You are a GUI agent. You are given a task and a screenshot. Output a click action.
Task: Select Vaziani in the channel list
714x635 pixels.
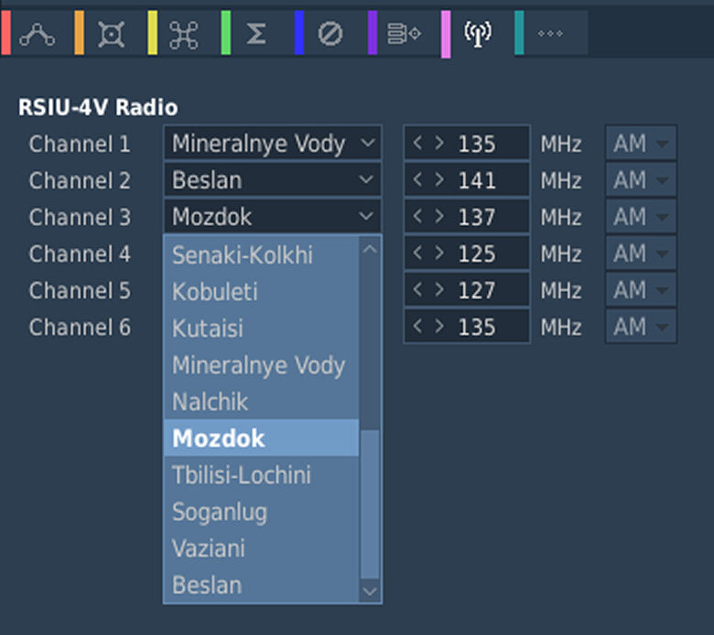[208, 548]
